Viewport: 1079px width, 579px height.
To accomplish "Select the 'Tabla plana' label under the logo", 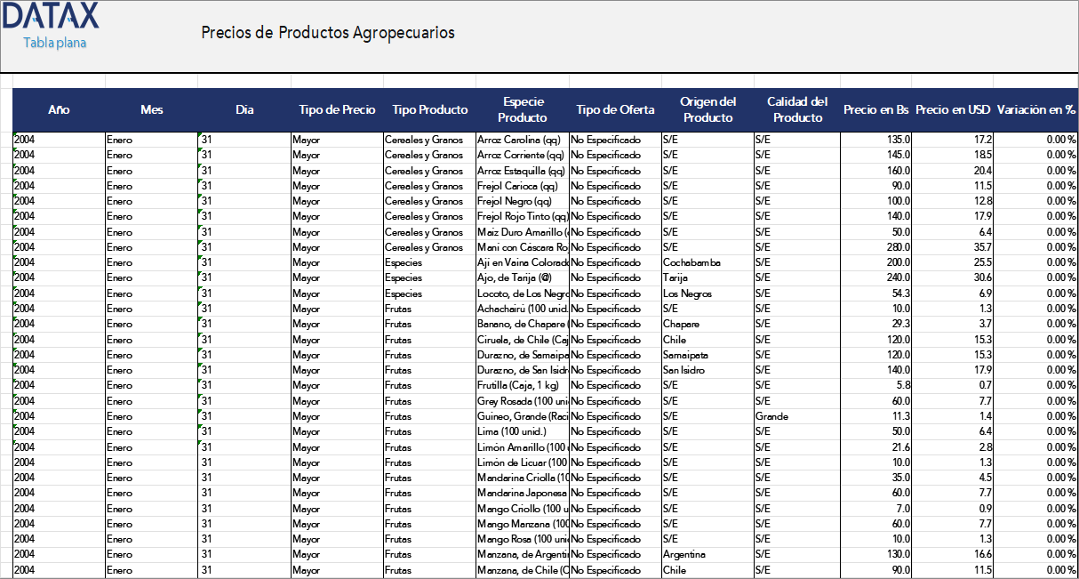I will coord(56,41).
